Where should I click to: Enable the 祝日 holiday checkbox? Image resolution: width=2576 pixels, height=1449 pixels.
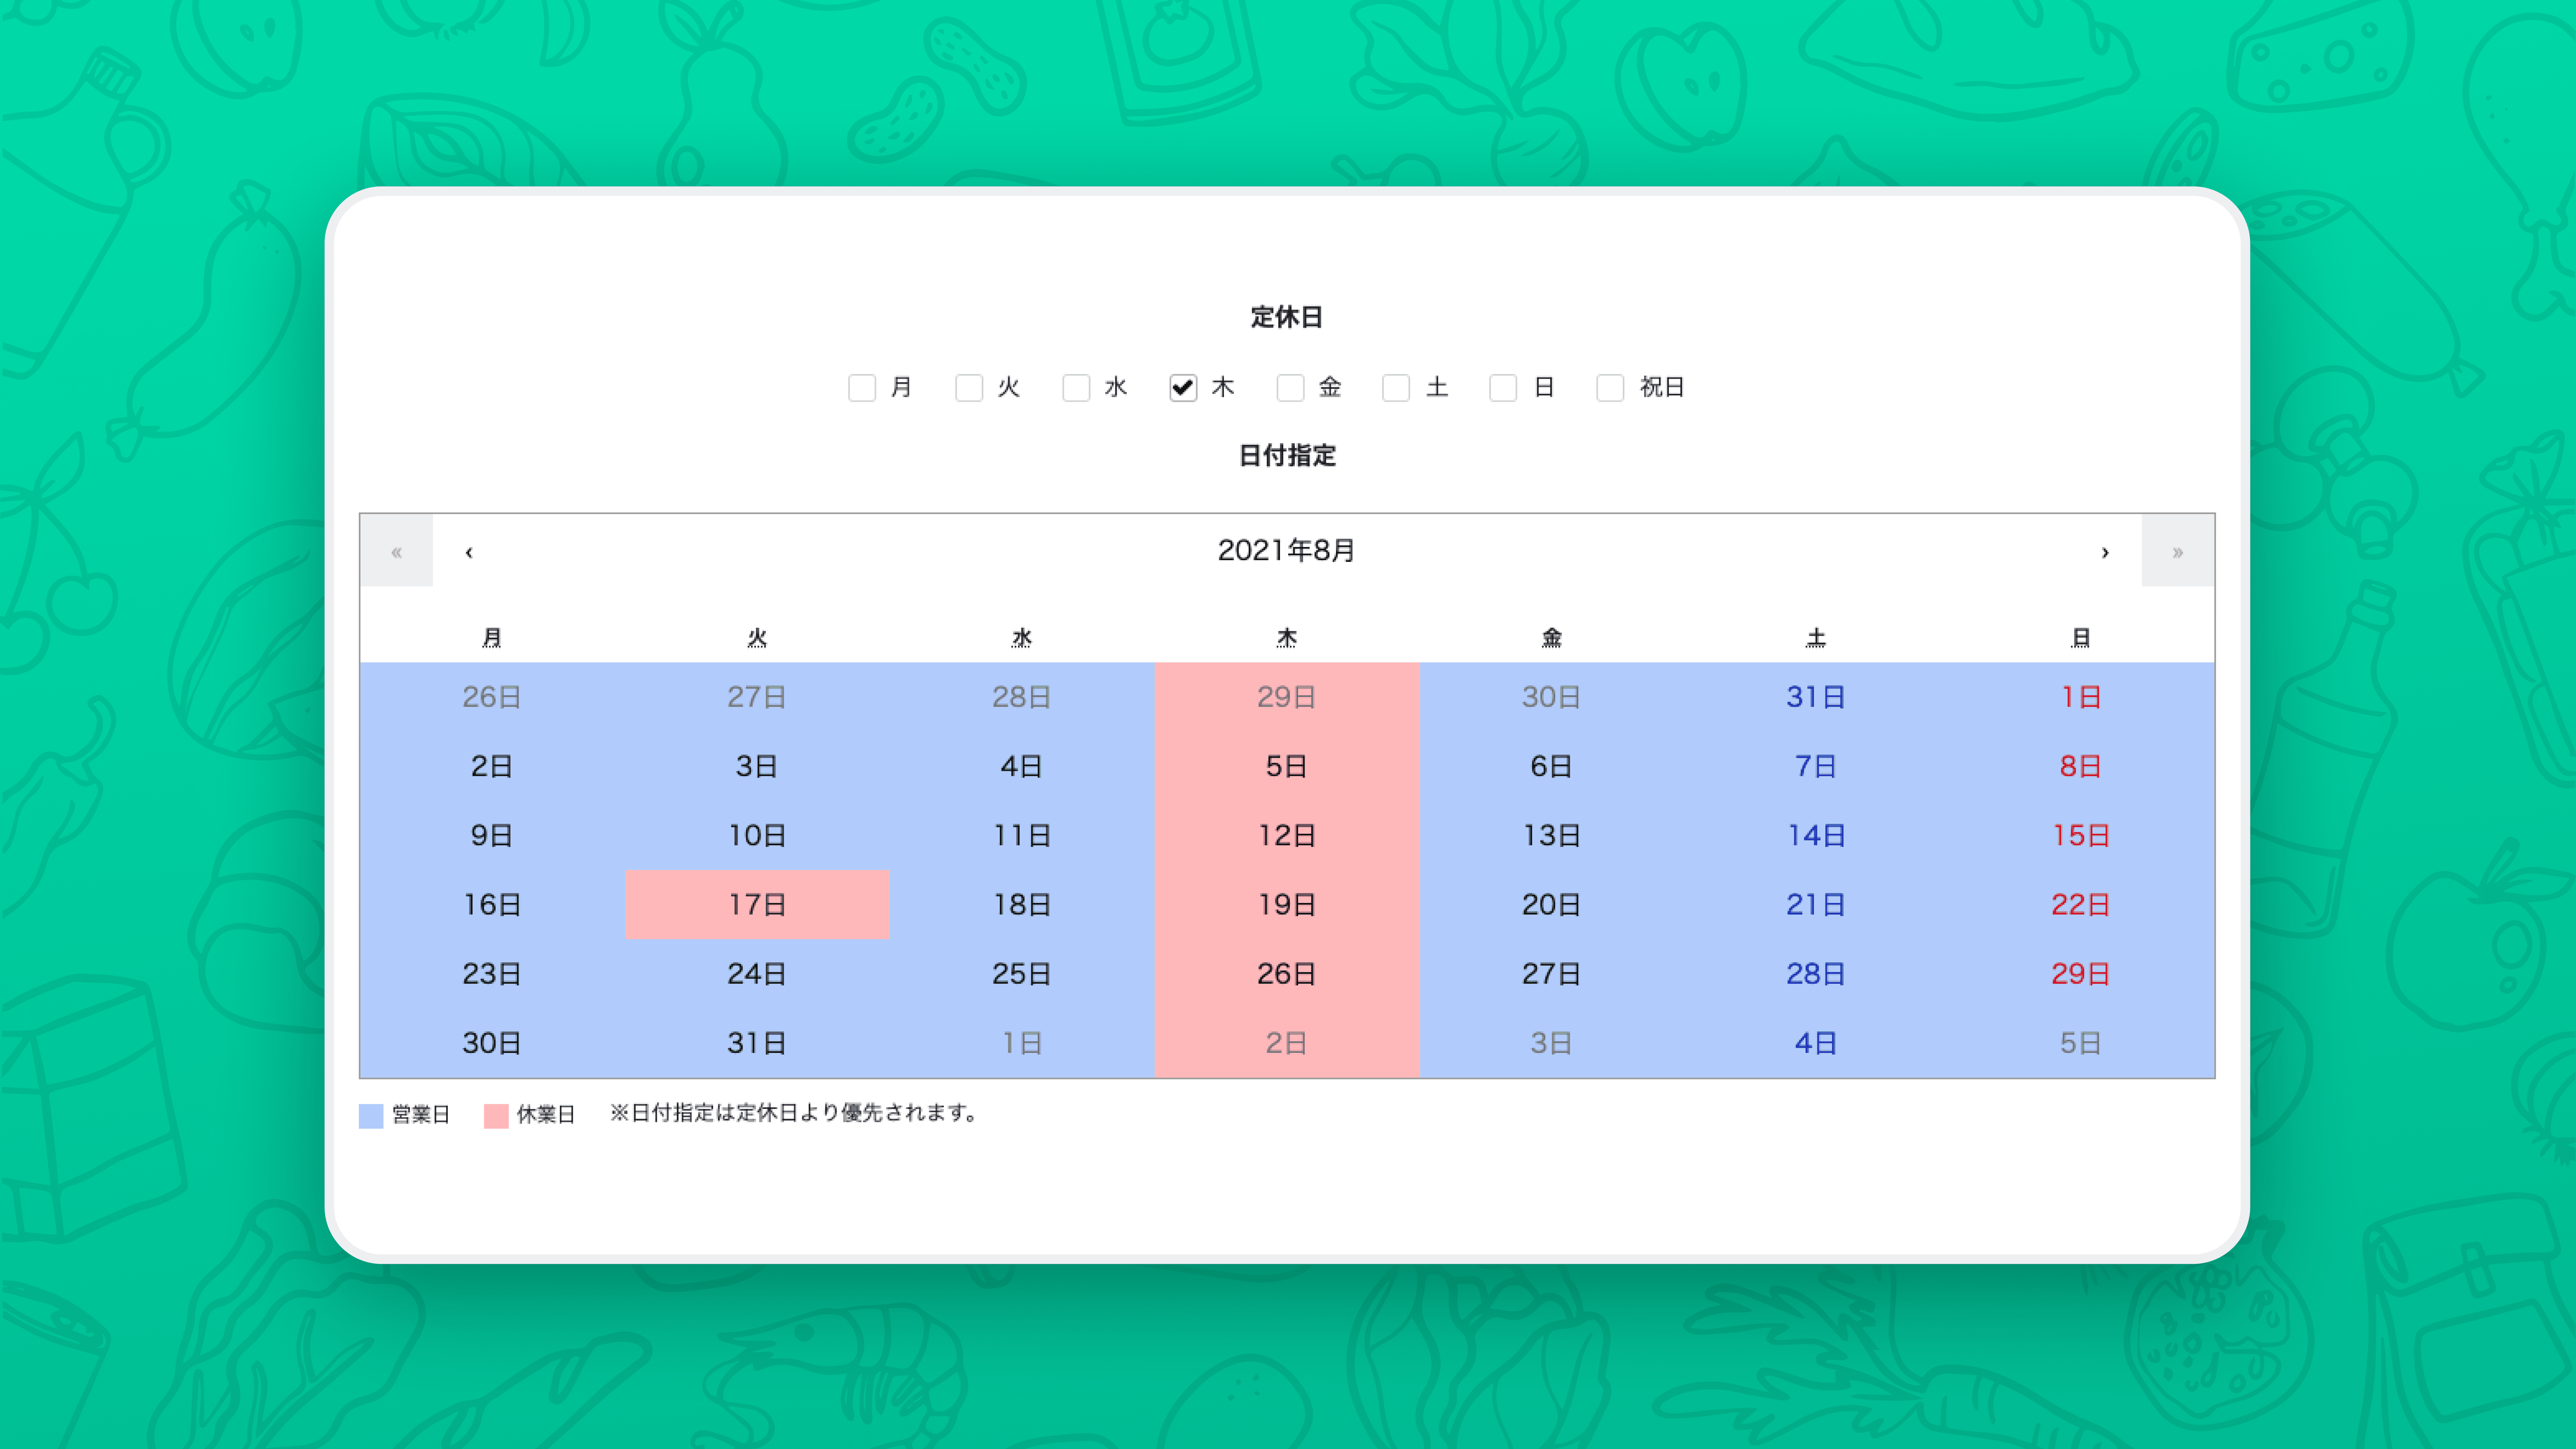(x=1610, y=388)
